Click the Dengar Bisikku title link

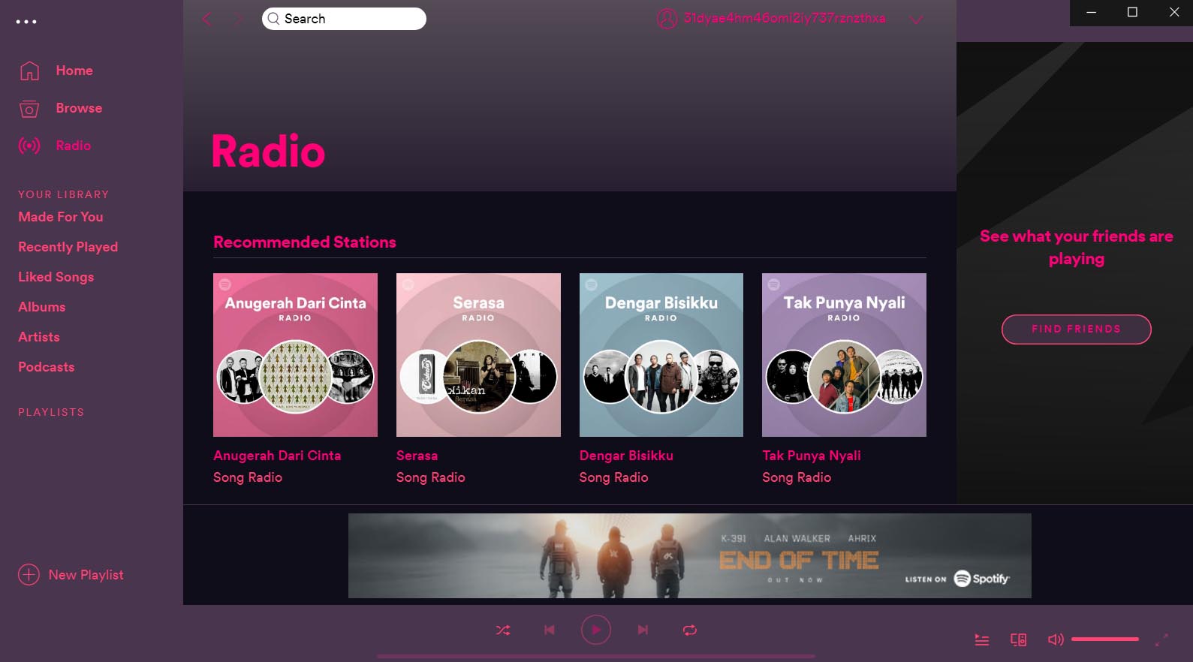pyautogui.click(x=626, y=456)
